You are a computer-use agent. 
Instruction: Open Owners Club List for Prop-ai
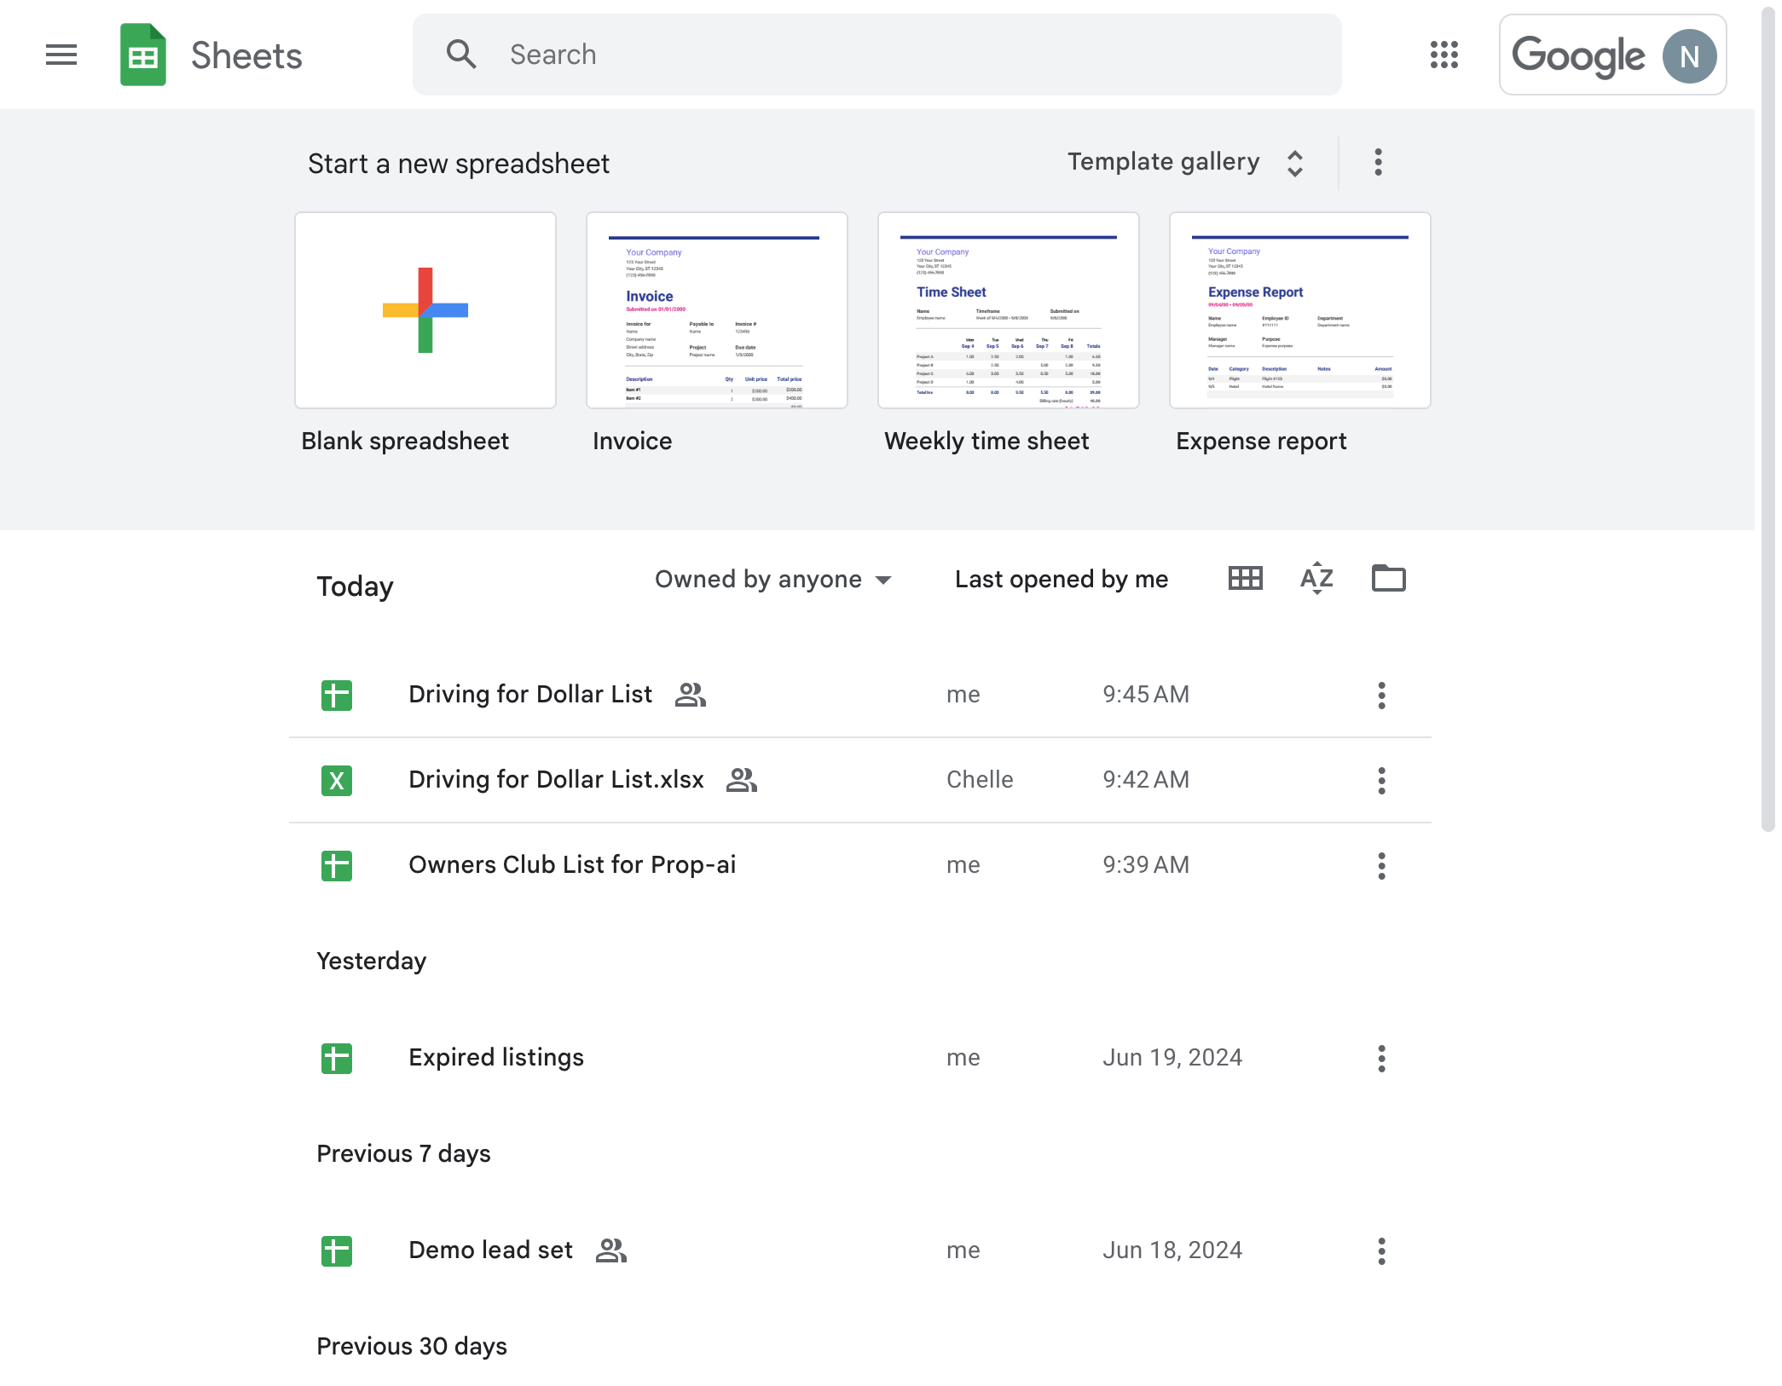pos(859,865)
